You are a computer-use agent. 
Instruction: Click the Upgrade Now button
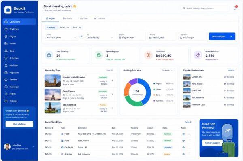(x=19, y=124)
